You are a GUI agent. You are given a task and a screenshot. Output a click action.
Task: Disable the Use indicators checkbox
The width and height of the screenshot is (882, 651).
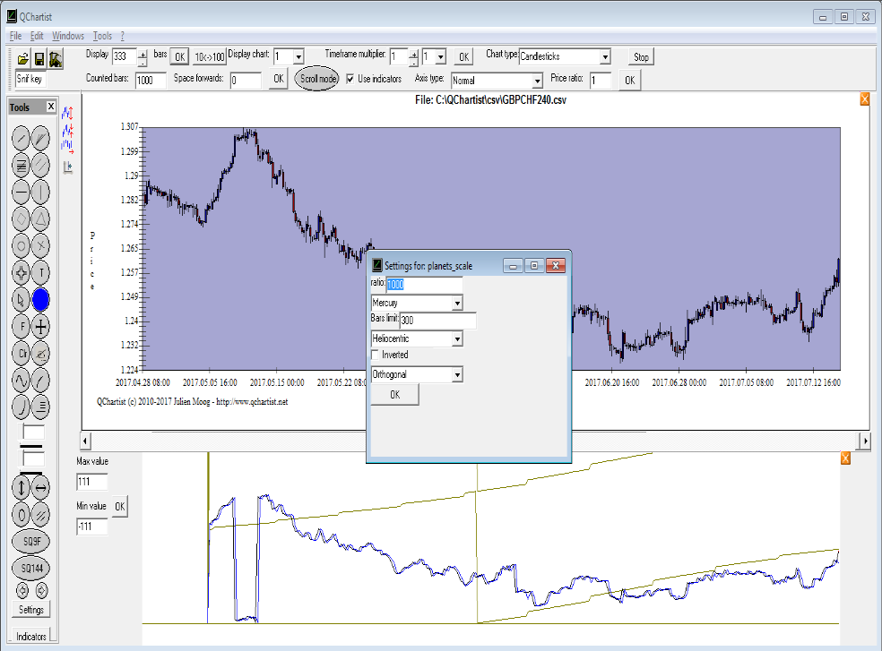click(350, 79)
